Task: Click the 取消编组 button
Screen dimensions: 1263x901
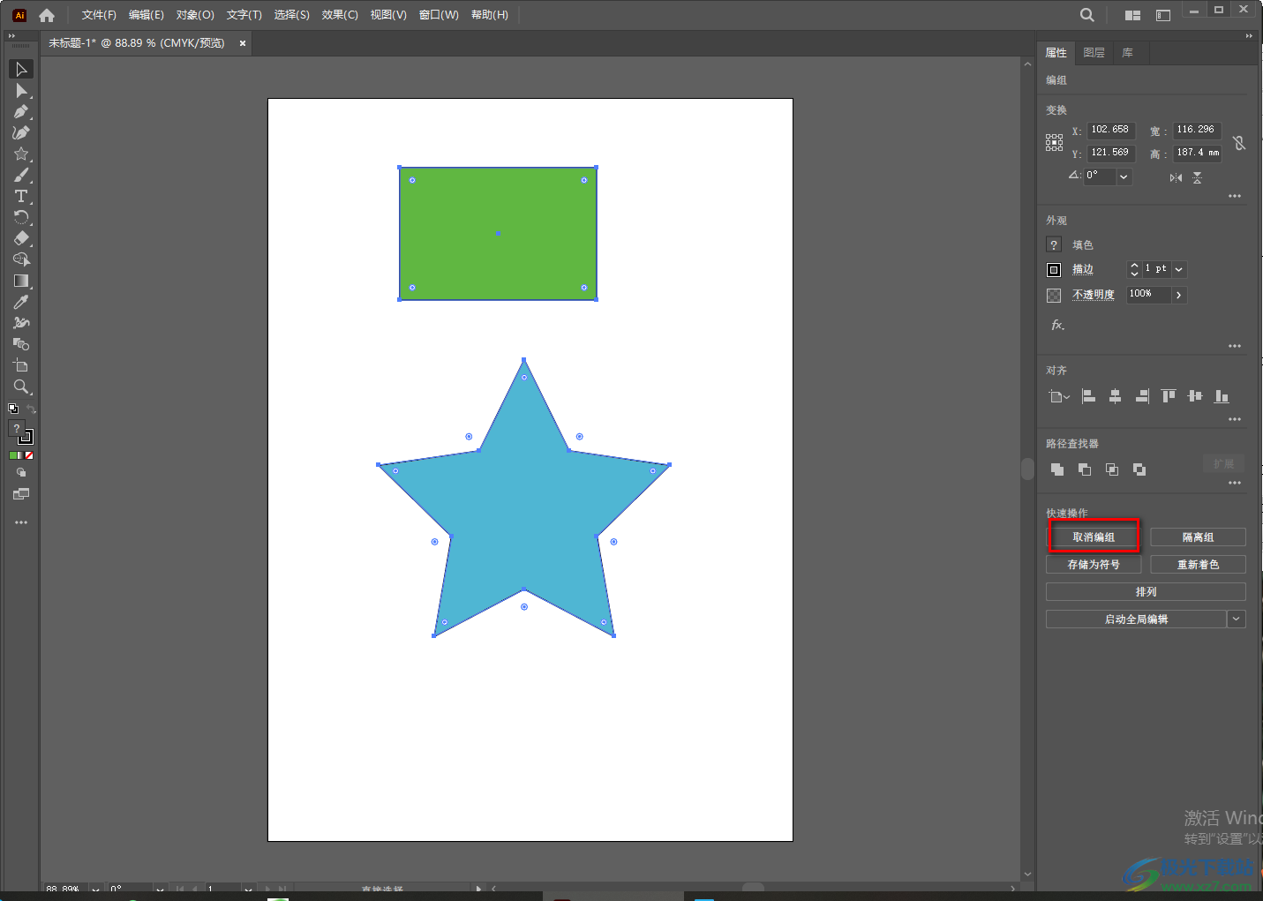Action: pyautogui.click(x=1094, y=537)
